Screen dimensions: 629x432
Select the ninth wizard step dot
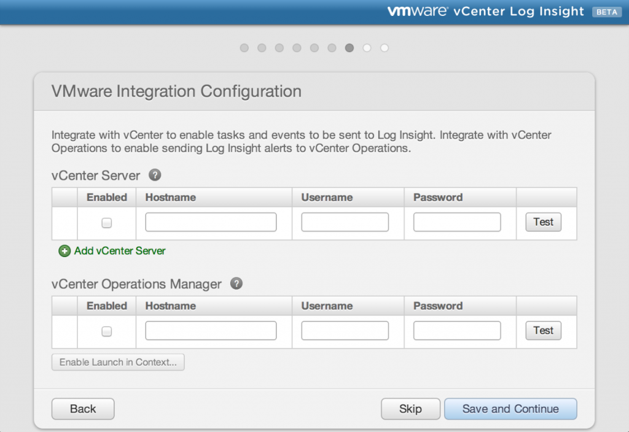385,48
